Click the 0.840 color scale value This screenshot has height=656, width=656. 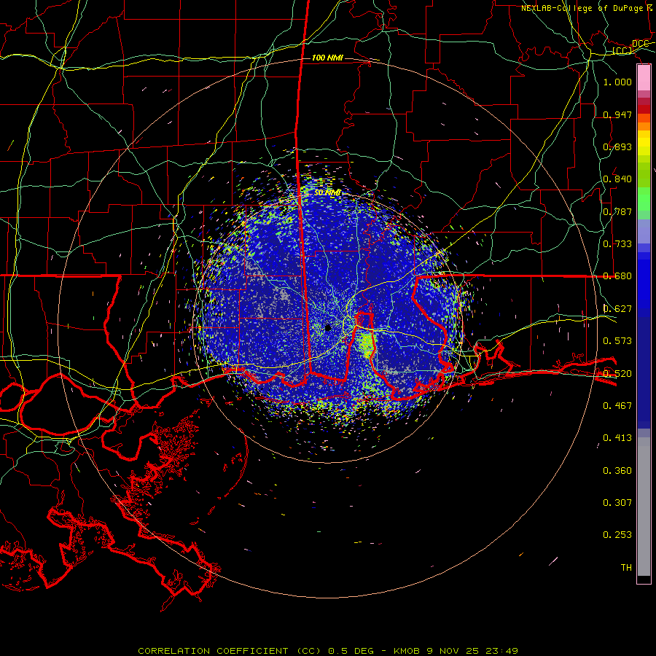(x=617, y=179)
